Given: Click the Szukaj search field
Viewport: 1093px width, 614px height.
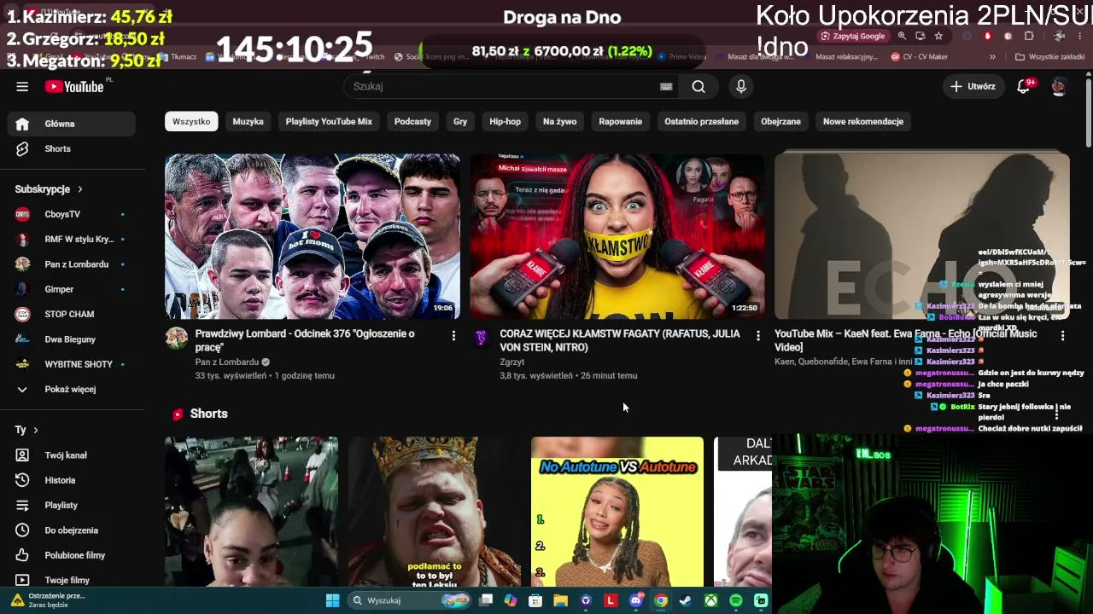Looking at the screenshot, I should pos(504,86).
